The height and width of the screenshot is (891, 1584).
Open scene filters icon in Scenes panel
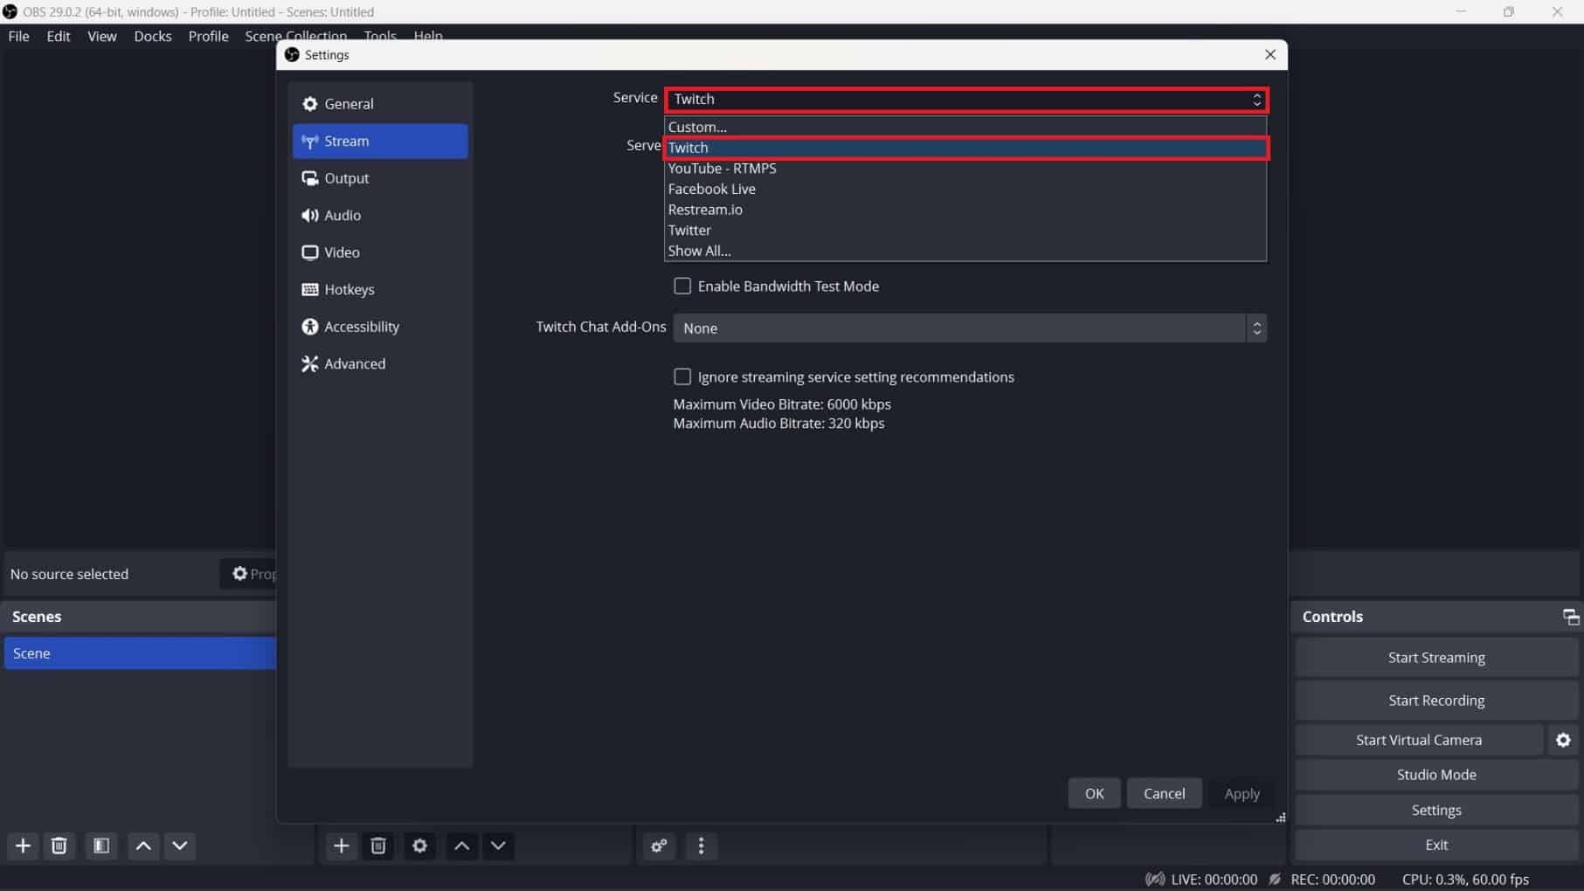pyautogui.click(x=101, y=846)
